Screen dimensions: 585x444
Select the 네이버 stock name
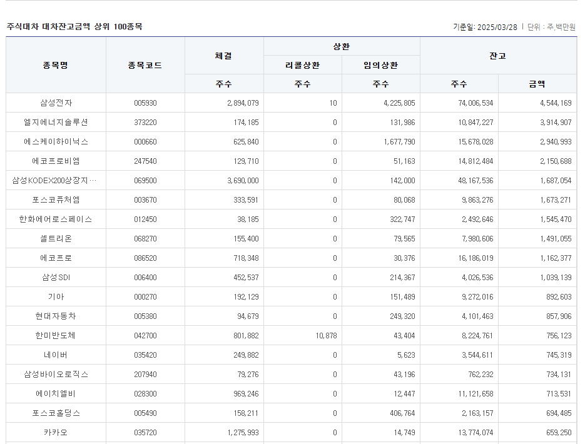tap(56, 355)
